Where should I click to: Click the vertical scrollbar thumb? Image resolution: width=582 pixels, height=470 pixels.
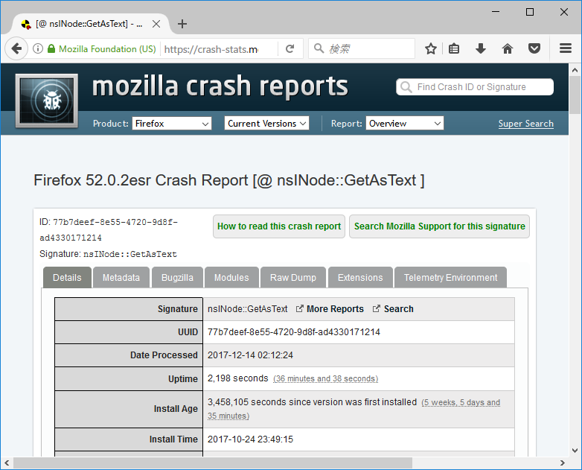click(x=575, y=95)
